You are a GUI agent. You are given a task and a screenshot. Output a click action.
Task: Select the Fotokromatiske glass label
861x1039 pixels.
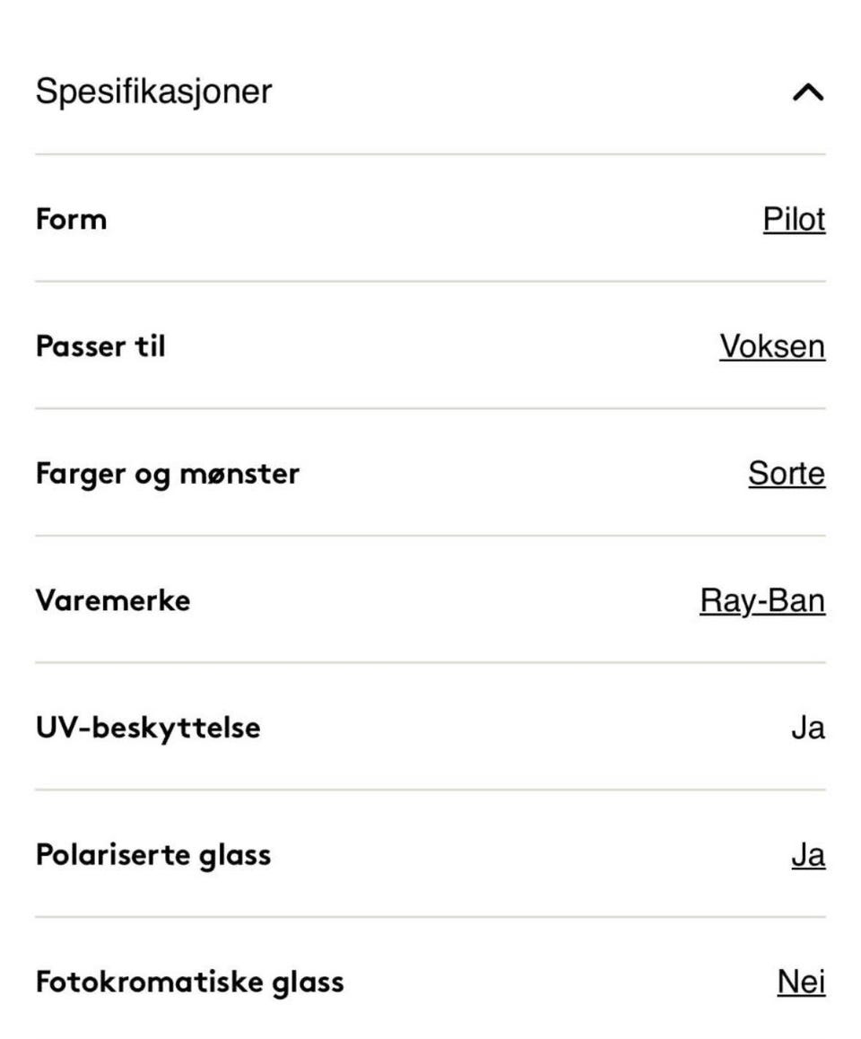(190, 982)
